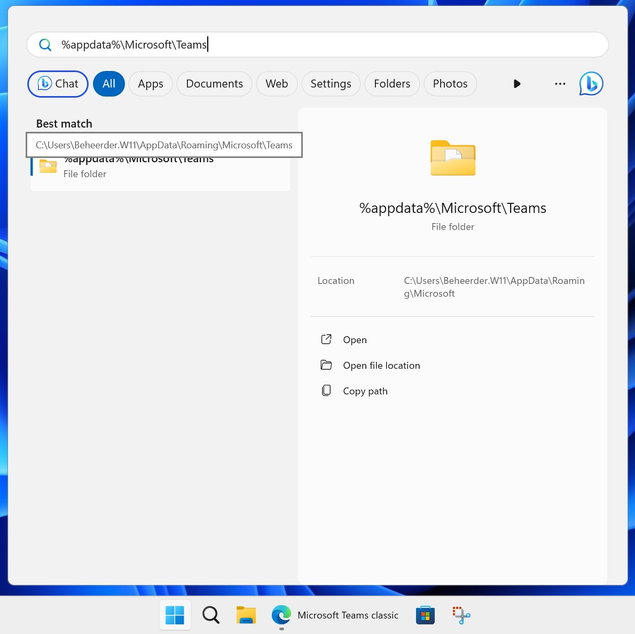Screen dimensions: 635x634
Task: Switch to the Photos filter
Action: point(450,84)
